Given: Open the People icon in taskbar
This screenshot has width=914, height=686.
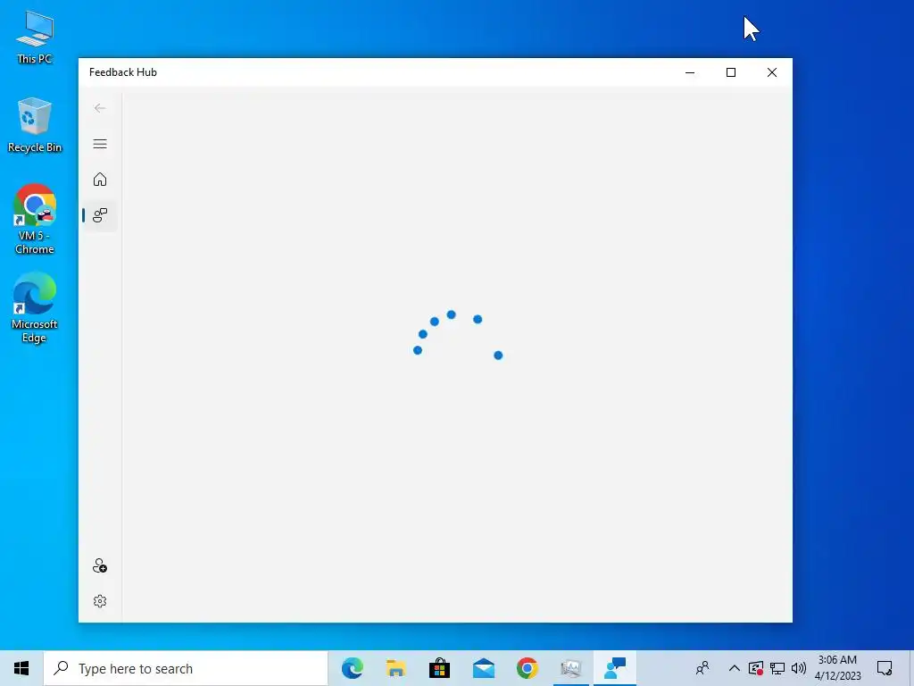Looking at the screenshot, I should click(x=703, y=668).
